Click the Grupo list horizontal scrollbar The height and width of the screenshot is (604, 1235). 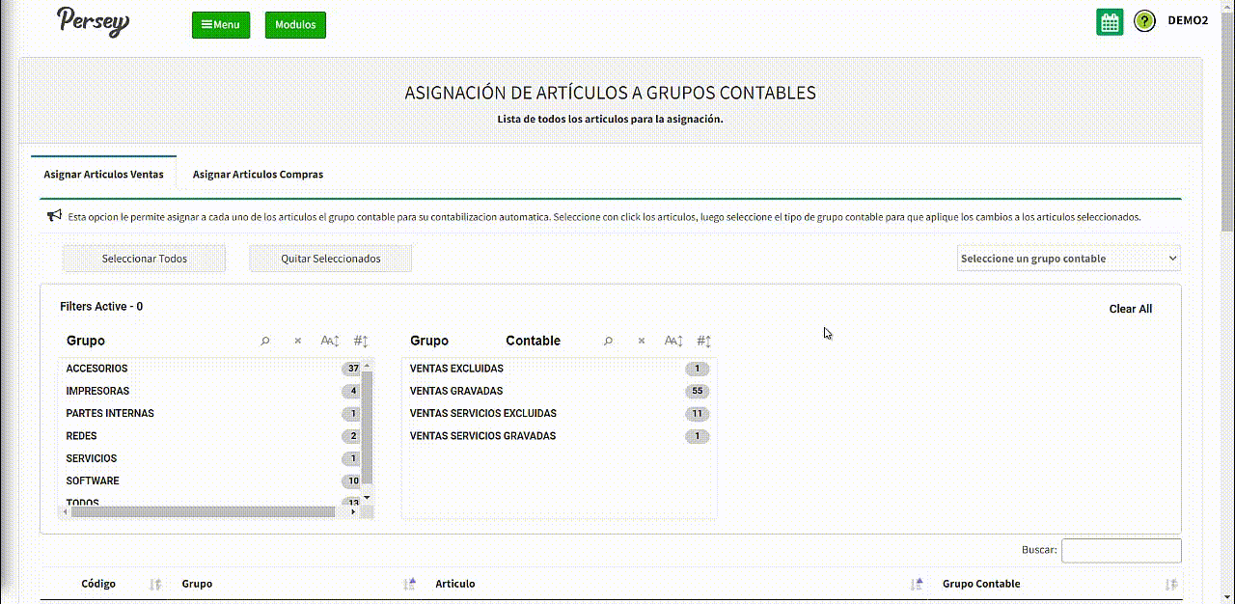click(x=203, y=512)
